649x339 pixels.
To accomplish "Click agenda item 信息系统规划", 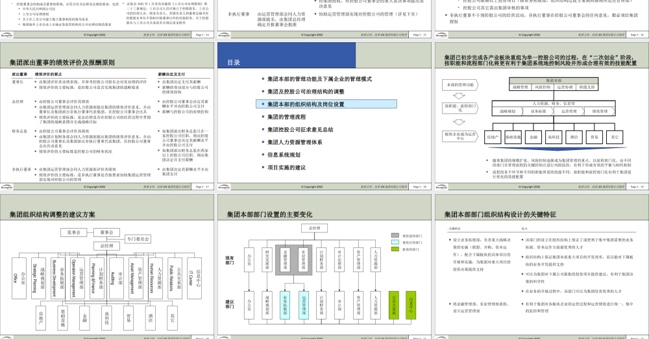I will point(284,155).
